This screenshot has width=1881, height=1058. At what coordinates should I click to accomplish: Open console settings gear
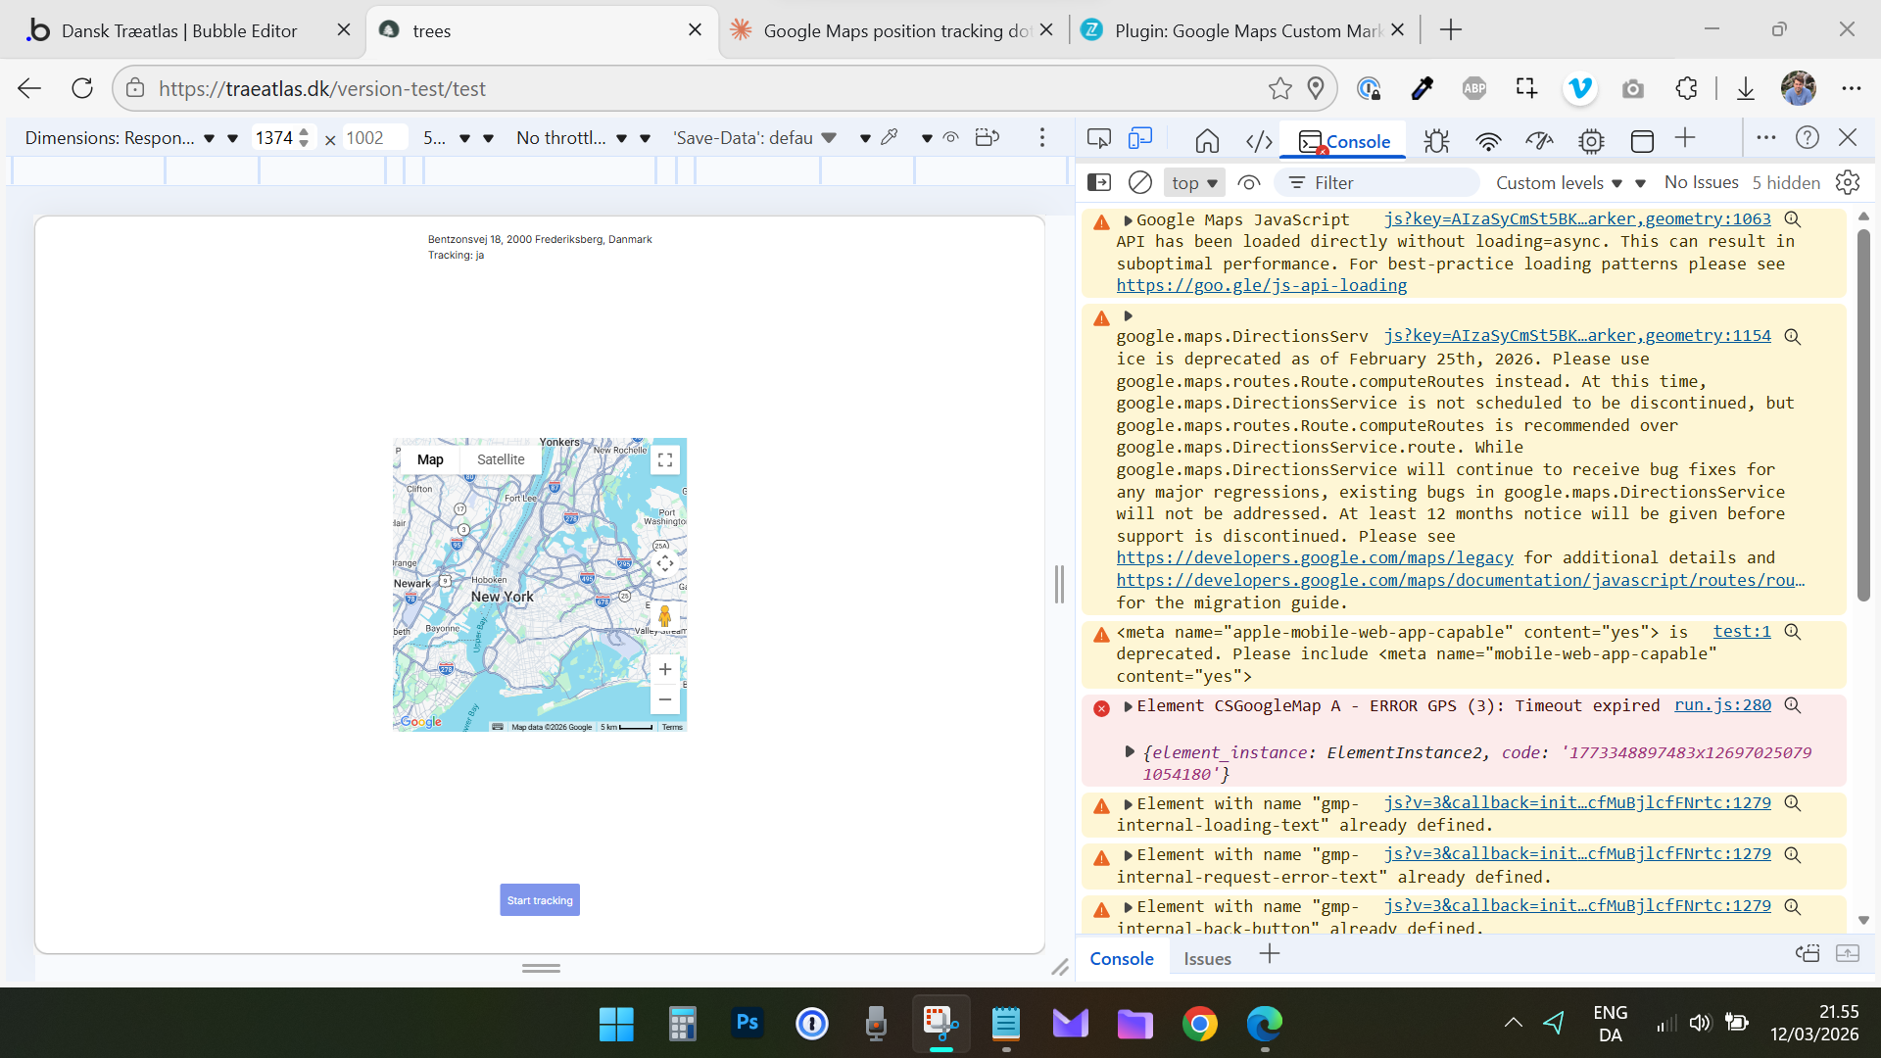[x=1847, y=182]
